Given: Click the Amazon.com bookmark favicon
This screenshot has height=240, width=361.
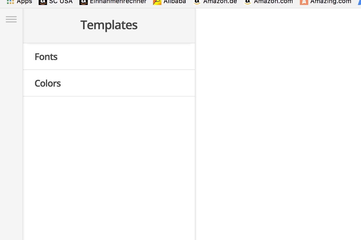Looking at the screenshot, I should 248,2.
